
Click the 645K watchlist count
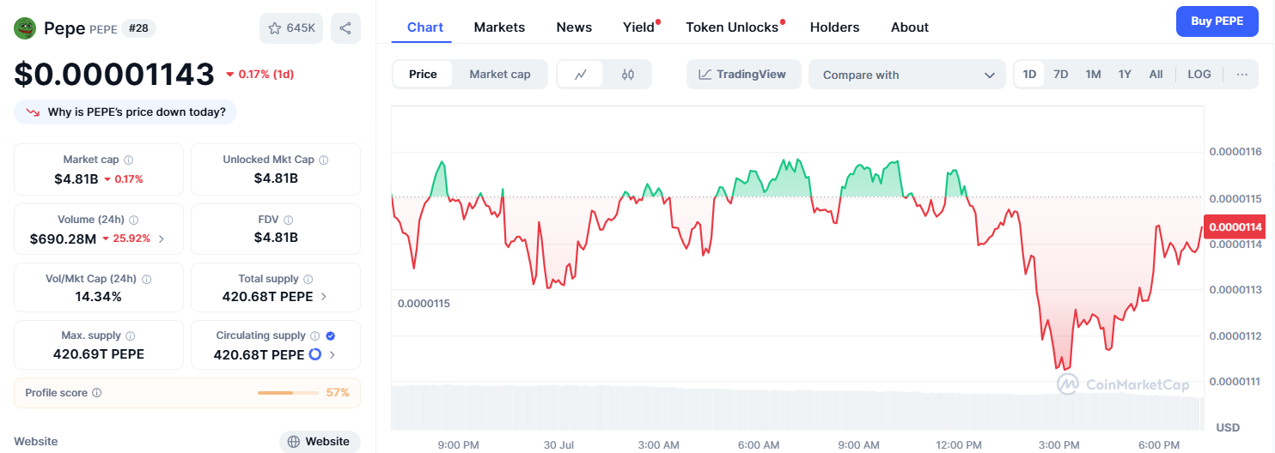[x=301, y=28]
